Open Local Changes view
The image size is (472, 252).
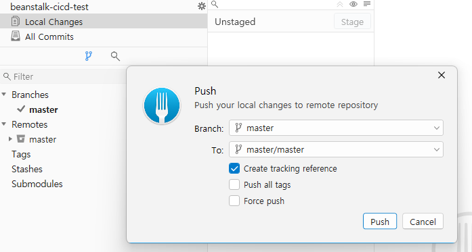point(104,22)
